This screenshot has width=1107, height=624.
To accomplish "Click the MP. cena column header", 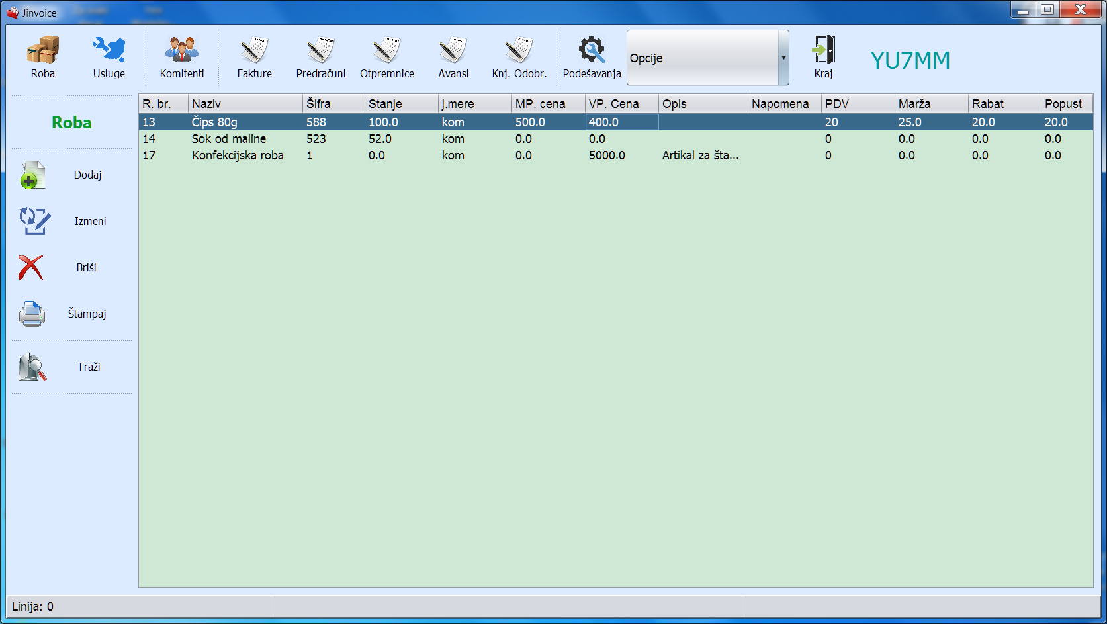I will (549, 104).
